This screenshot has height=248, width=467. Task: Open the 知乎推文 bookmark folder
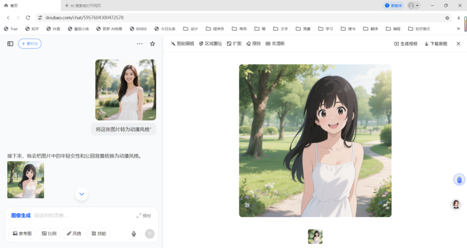click(x=419, y=29)
